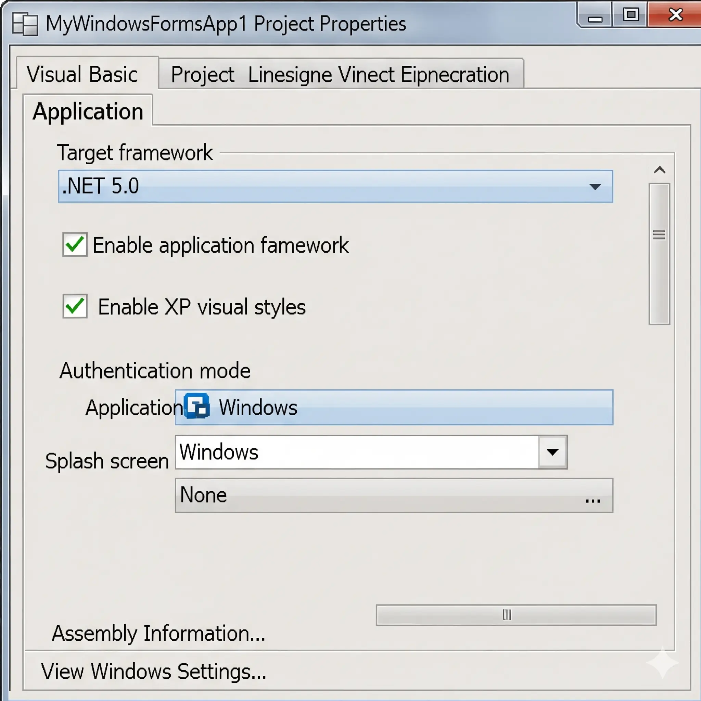Click the Splash screen None field
The height and width of the screenshot is (701, 701).
click(x=394, y=495)
